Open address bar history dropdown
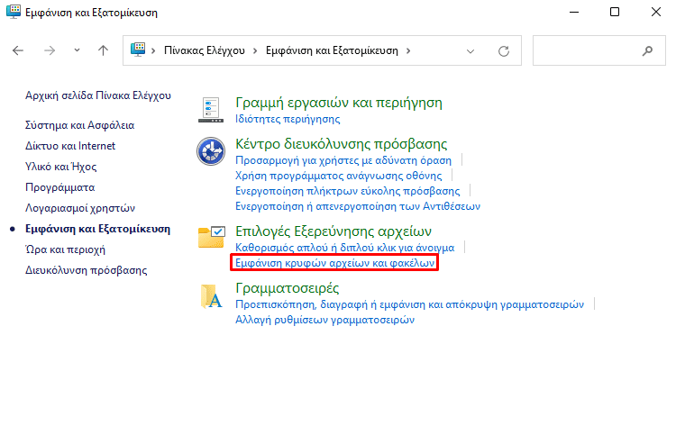 [x=470, y=51]
